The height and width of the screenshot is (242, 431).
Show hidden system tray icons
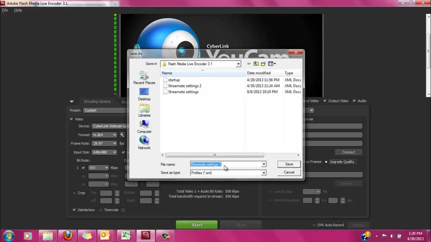tap(377, 236)
